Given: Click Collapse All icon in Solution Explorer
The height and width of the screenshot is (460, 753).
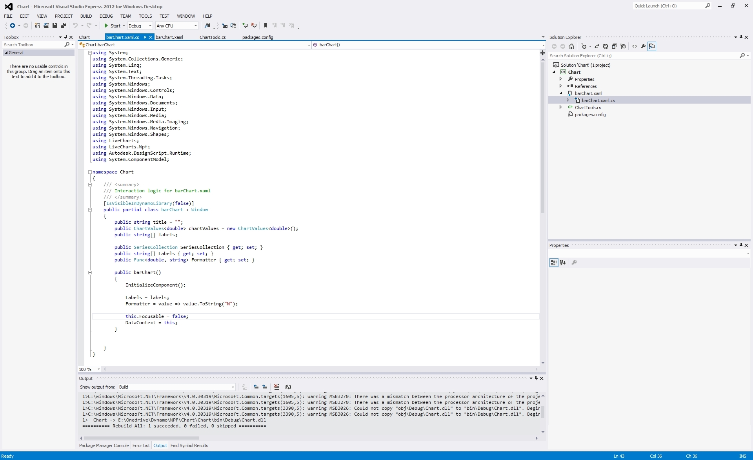Looking at the screenshot, I should [614, 46].
